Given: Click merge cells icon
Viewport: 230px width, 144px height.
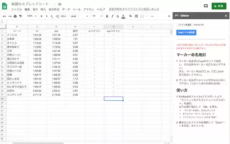Looking at the screenshot, I should click(142, 16).
